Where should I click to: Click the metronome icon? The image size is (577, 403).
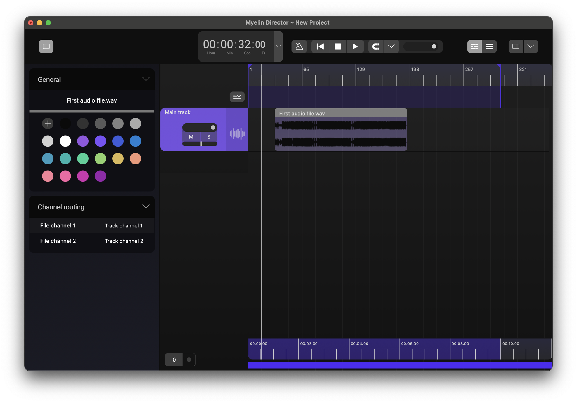point(299,46)
